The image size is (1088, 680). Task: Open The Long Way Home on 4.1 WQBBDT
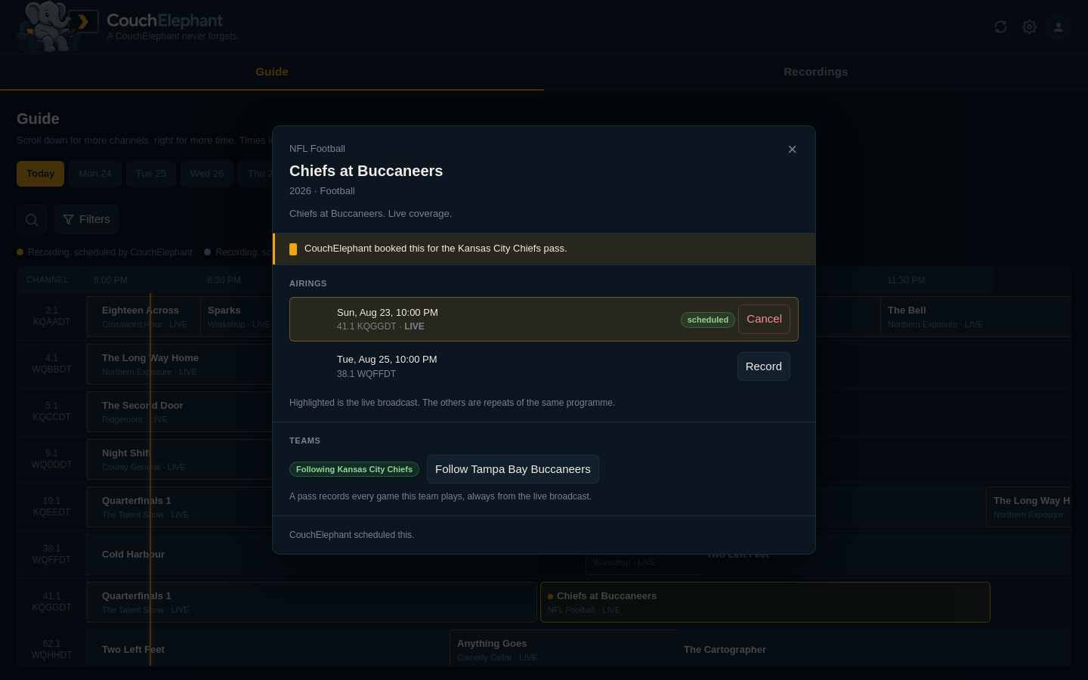click(180, 364)
